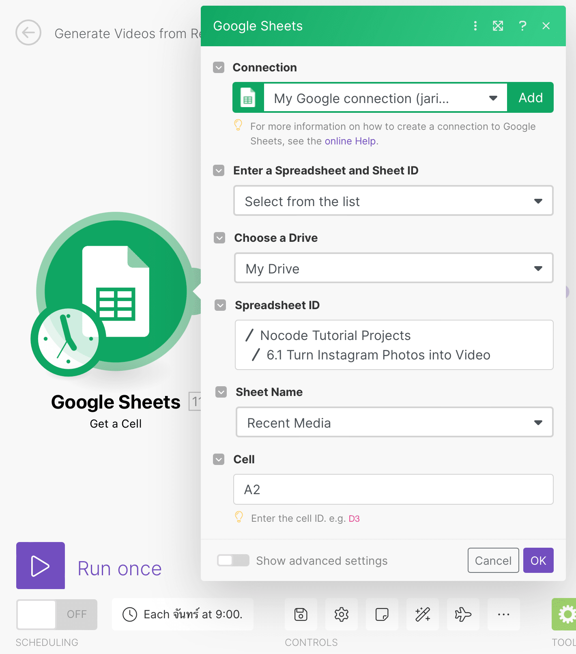Expand the Google Sheets dialog to fullscreen
This screenshot has width=576, height=654.
click(x=498, y=26)
